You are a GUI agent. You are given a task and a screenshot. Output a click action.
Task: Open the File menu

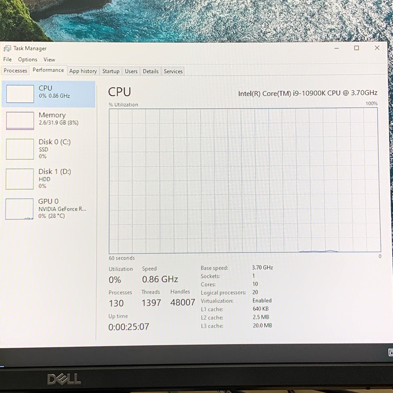tap(7, 59)
